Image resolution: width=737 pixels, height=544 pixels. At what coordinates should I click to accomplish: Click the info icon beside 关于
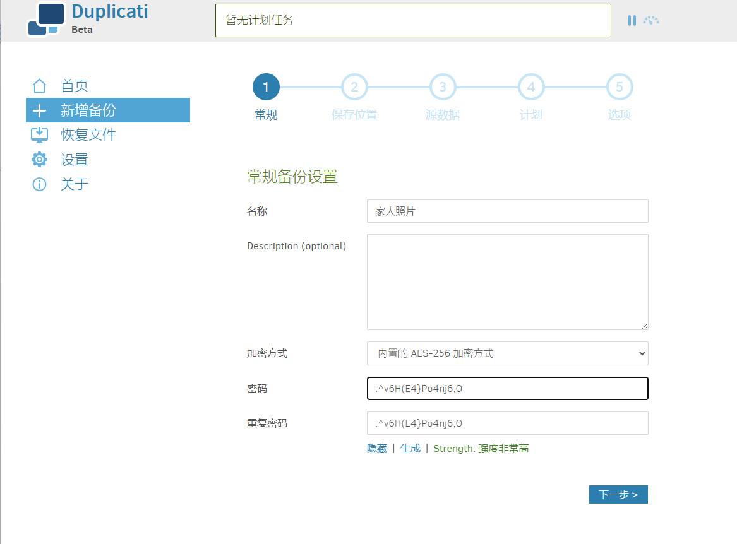[39, 184]
